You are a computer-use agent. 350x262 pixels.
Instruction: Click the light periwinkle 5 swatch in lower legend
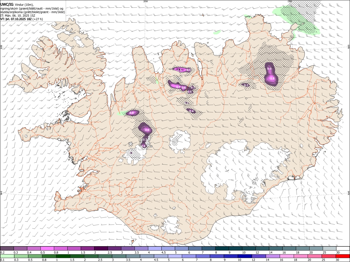(x=175, y=256)
